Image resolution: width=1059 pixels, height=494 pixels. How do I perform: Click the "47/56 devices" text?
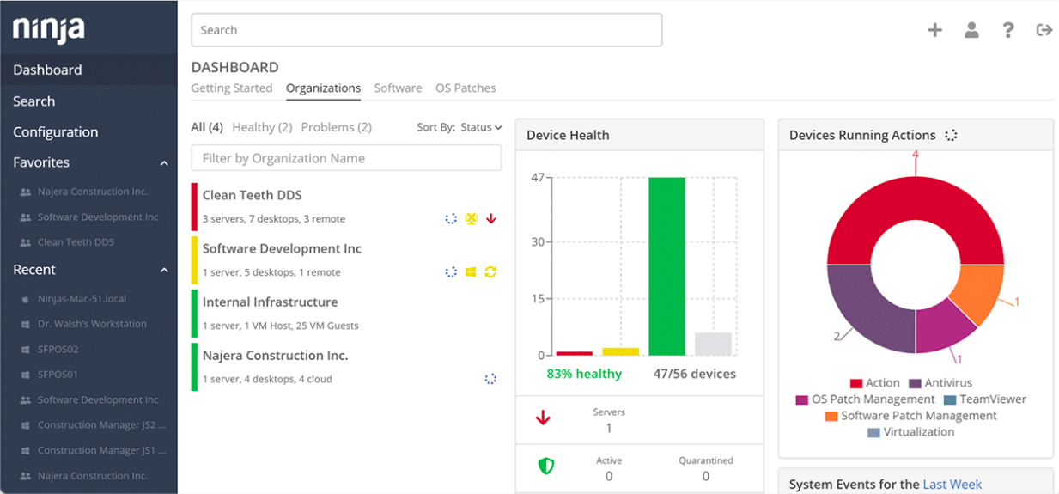coord(694,374)
